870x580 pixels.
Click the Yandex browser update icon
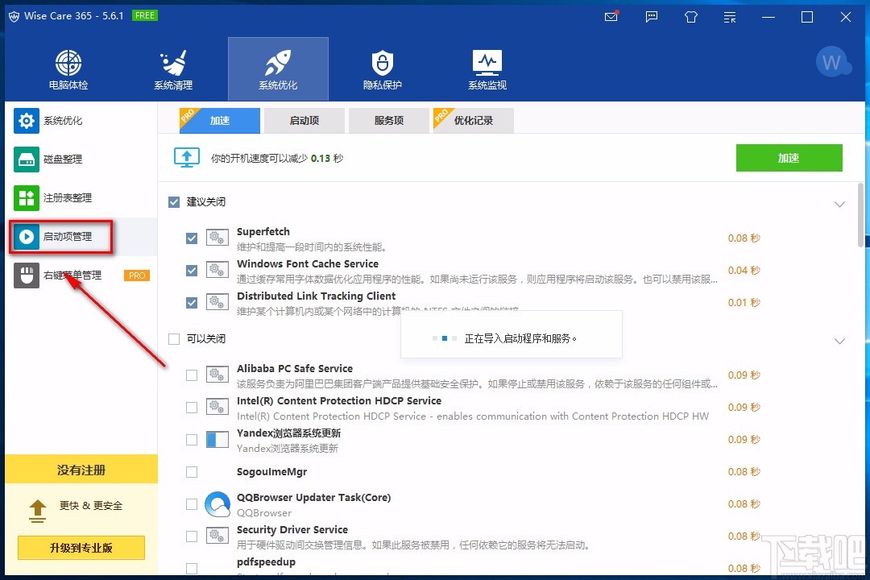[217, 440]
